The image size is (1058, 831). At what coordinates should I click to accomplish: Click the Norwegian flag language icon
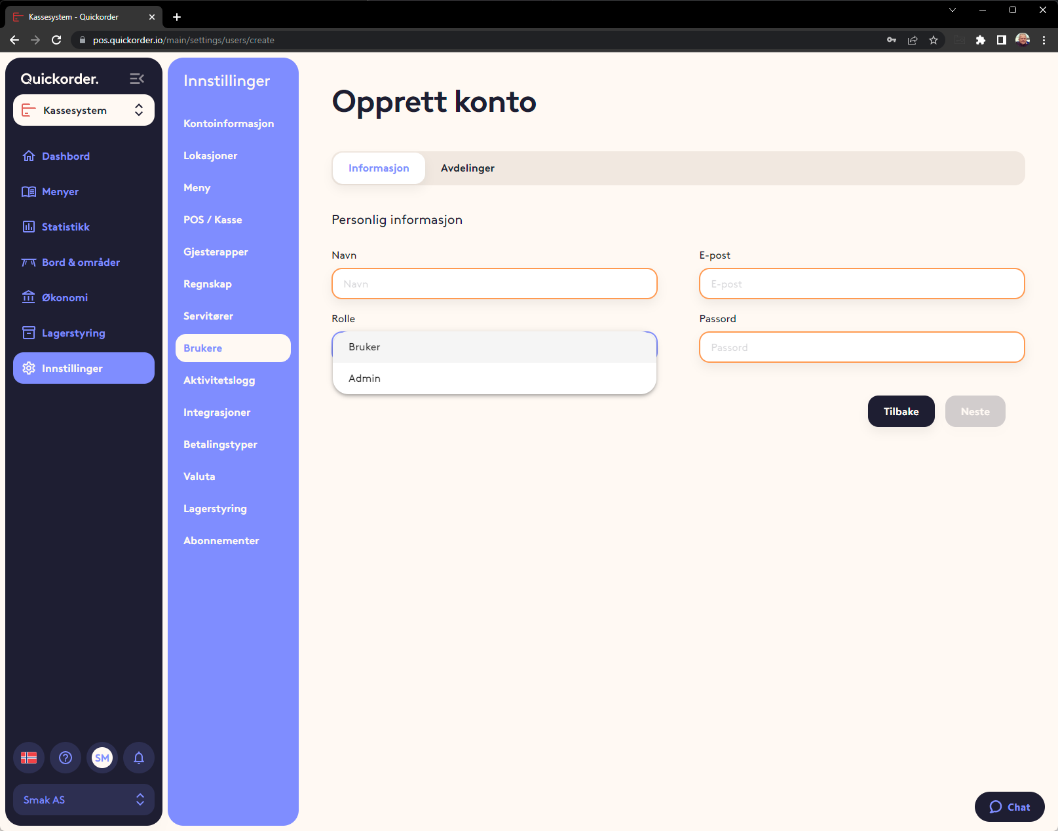click(29, 758)
